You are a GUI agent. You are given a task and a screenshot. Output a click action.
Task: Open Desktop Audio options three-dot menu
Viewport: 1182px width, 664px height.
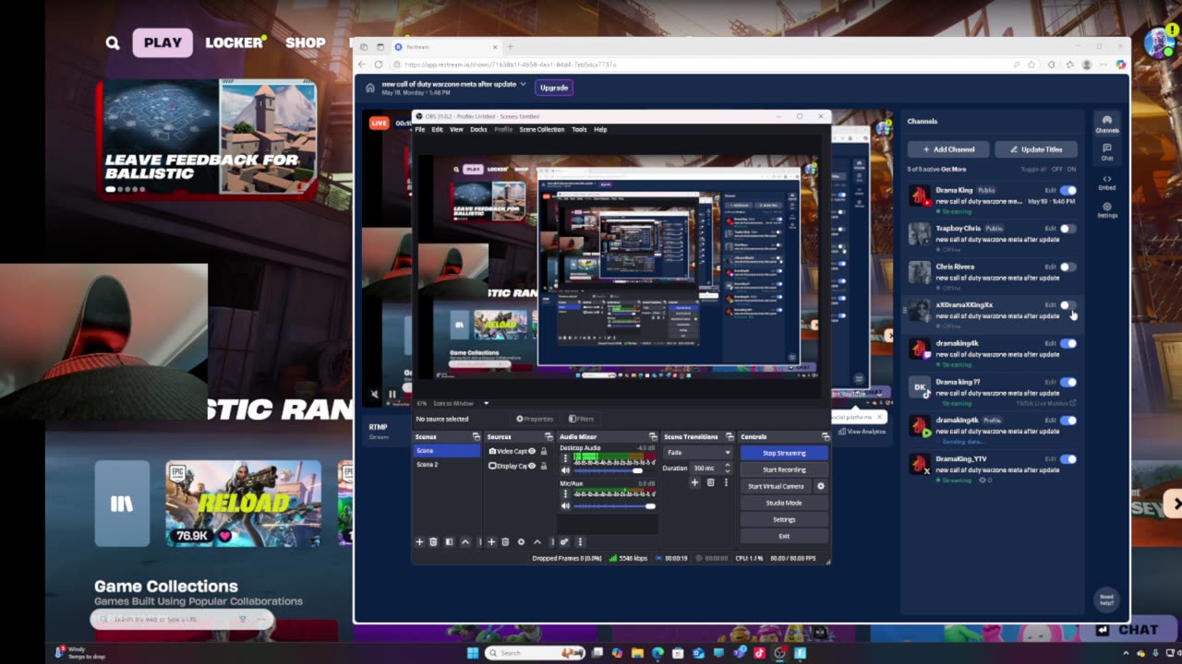(565, 458)
